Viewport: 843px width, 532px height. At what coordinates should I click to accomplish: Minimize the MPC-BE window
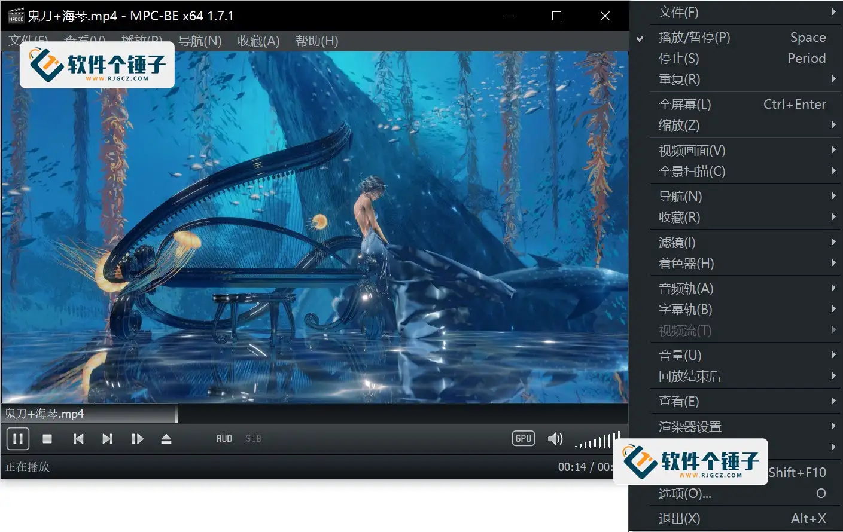509,16
